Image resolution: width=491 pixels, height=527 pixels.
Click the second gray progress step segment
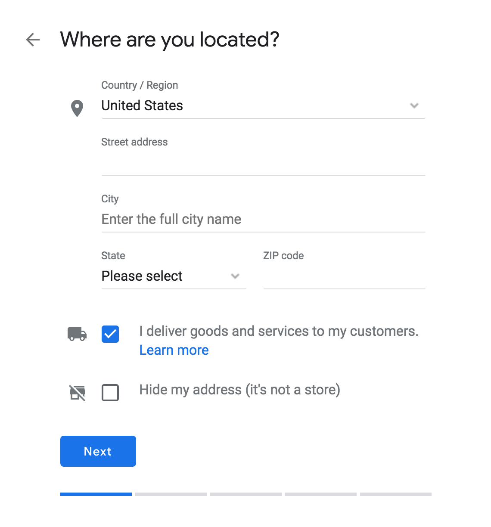coord(171,494)
